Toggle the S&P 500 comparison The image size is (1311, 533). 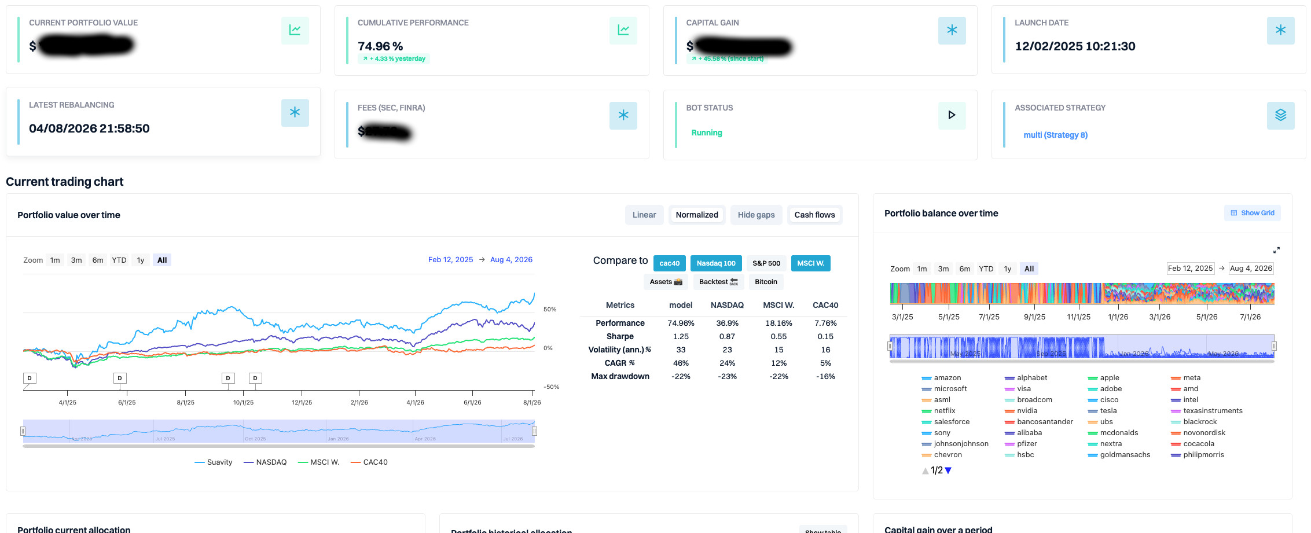[x=766, y=263]
